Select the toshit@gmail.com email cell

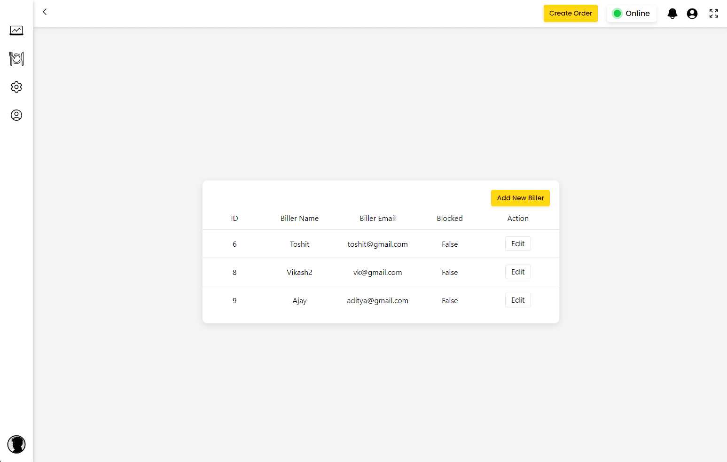377,244
